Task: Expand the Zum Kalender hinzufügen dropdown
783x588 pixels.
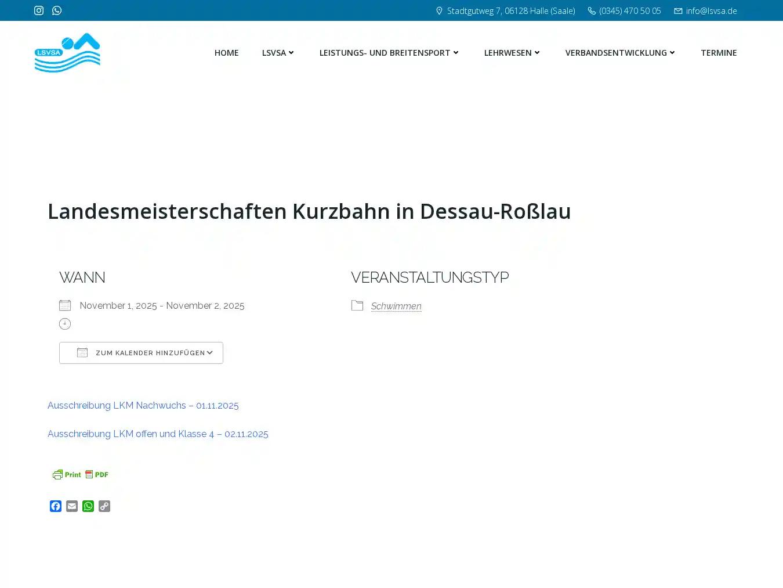Action: [x=141, y=352]
